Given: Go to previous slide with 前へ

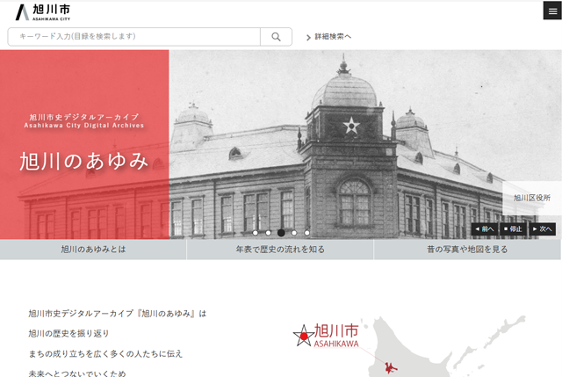Looking at the screenshot, I should pyautogui.click(x=485, y=228).
